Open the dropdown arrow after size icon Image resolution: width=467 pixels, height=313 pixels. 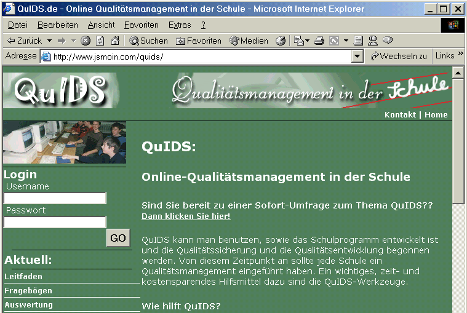click(346, 41)
